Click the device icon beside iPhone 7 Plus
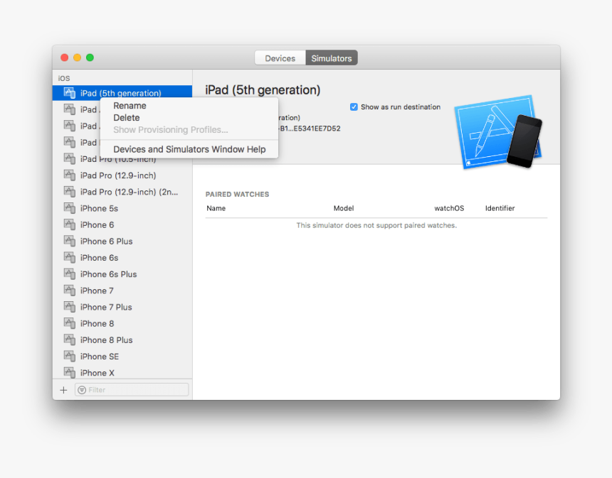 coord(69,307)
